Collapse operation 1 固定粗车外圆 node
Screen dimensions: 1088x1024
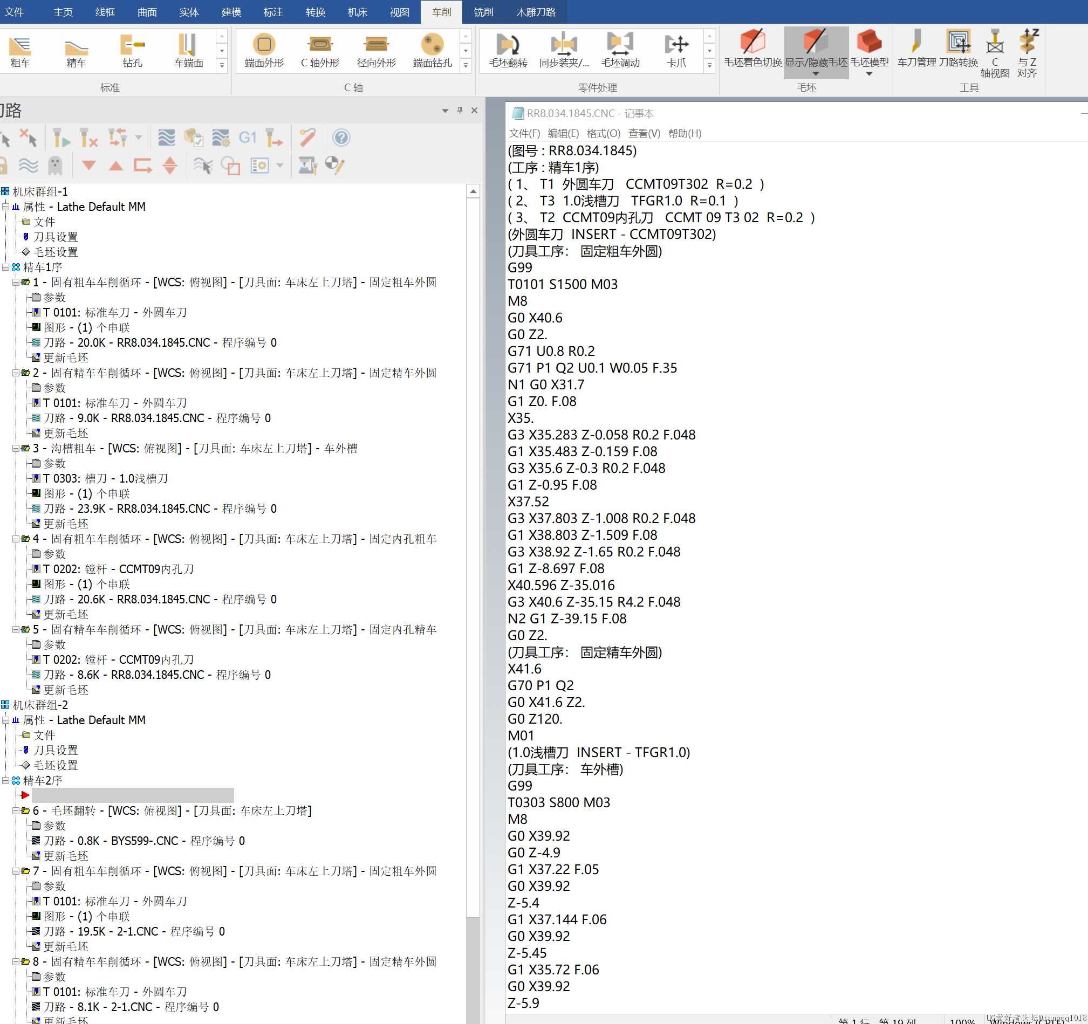16,282
